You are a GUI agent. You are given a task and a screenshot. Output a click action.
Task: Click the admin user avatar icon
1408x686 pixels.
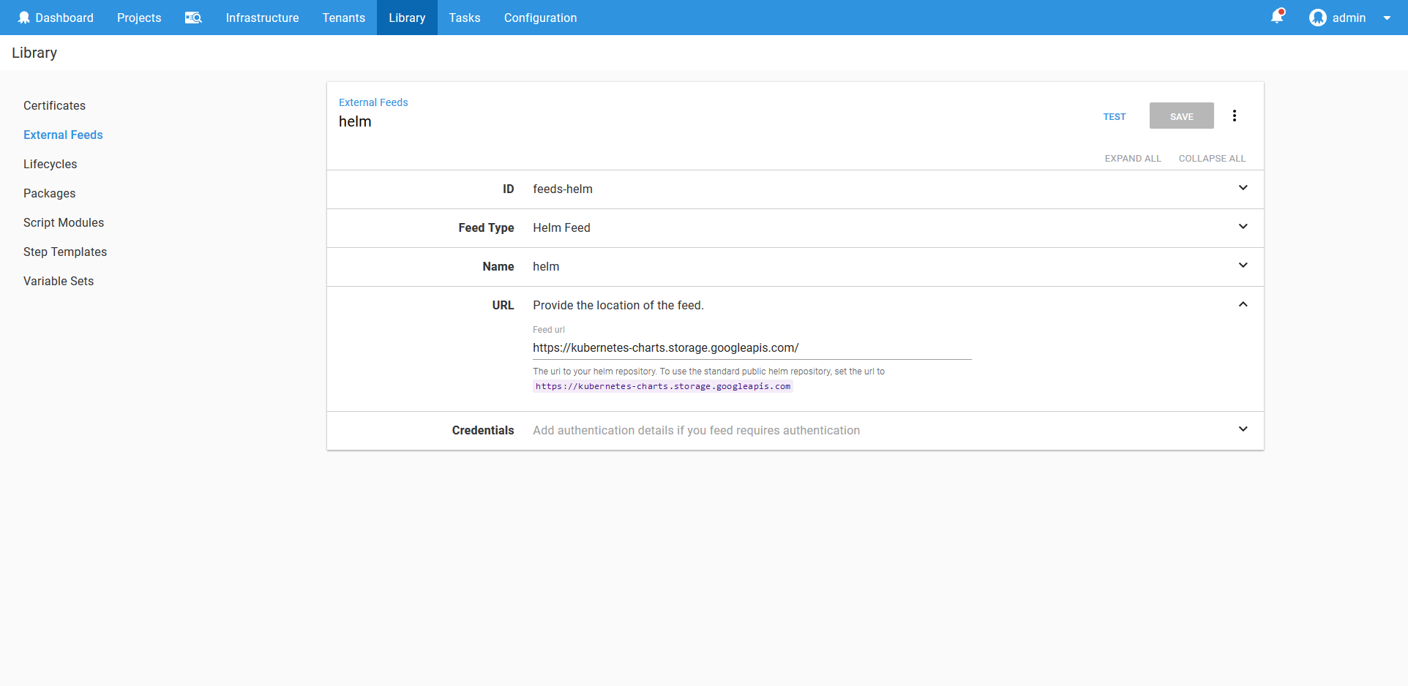click(x=1317, y=18)
